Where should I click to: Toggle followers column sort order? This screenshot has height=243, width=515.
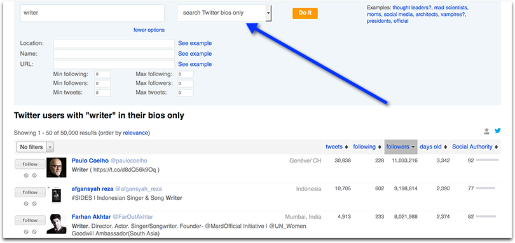click(x=401, y=147)
